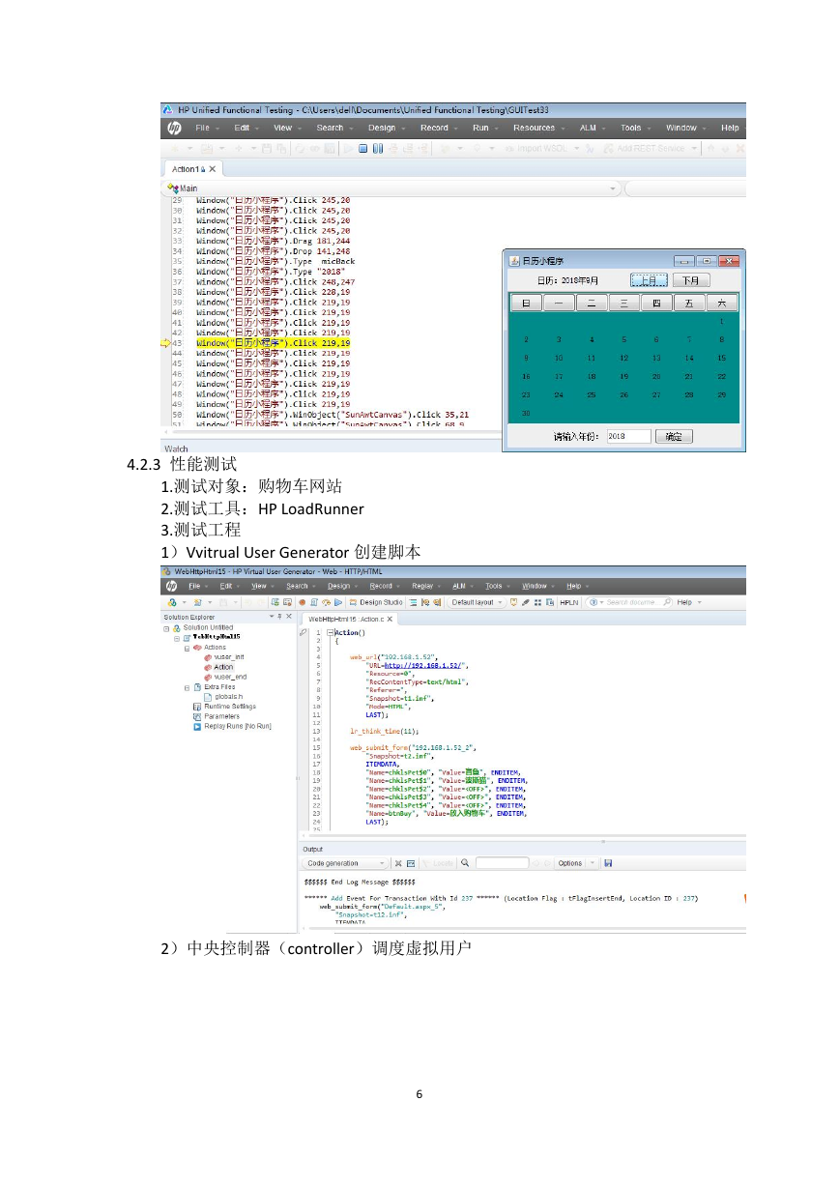Image resolution: width=840 pixels, height=1187 pixels.
Task: Collapse the Action() code block
Action: click(x=331, y=632)
